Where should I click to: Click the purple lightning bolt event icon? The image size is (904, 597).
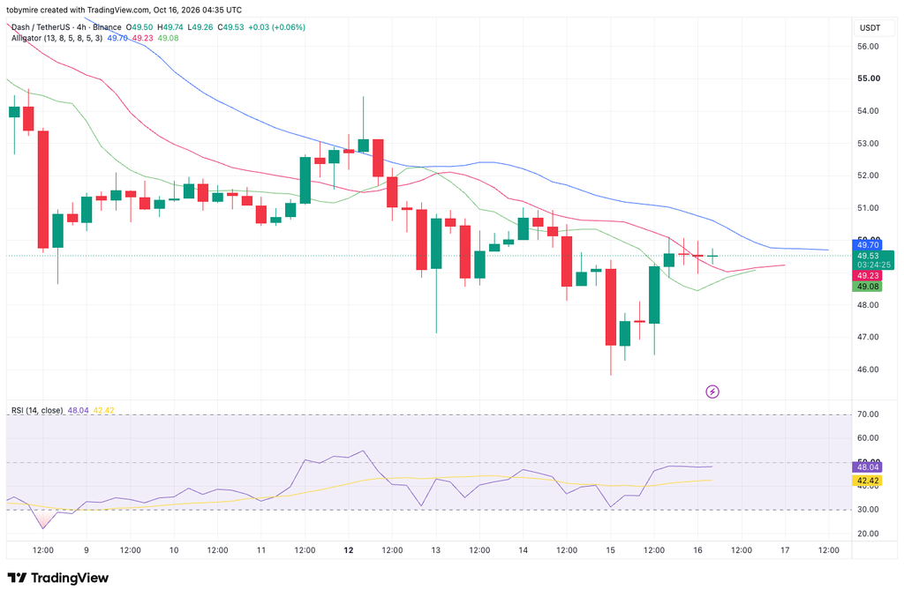[x=712, y=392]
